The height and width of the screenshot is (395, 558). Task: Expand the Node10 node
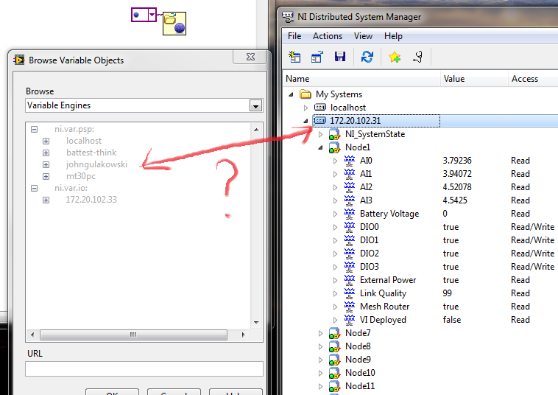(320, 373)
